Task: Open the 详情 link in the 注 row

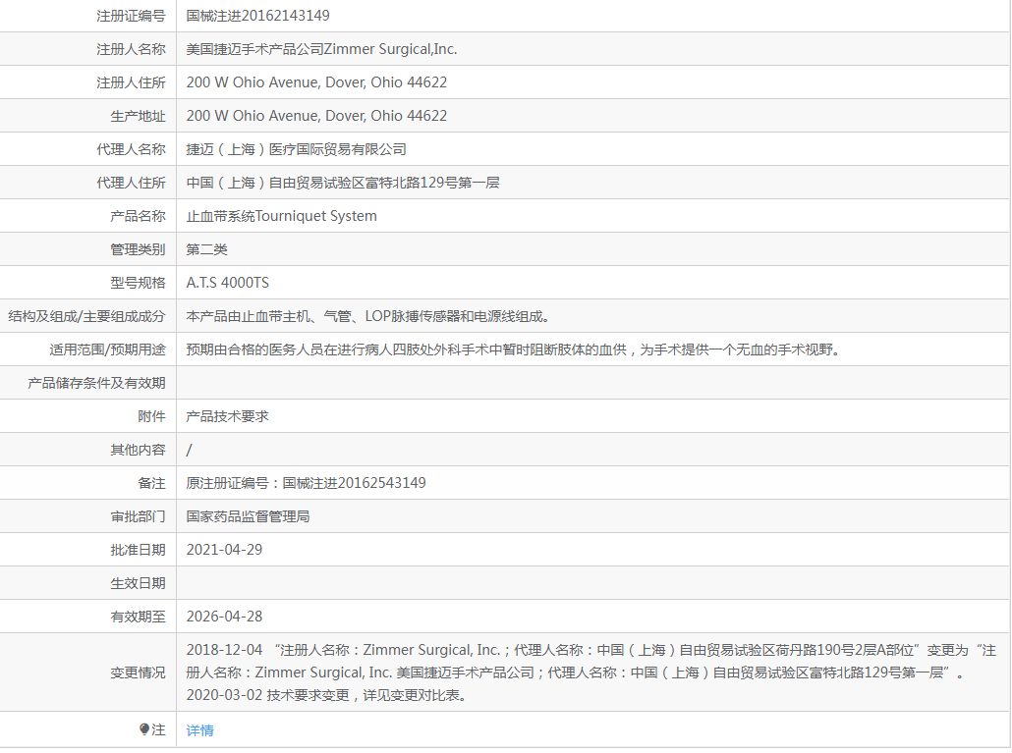Action: pos(199,729)
